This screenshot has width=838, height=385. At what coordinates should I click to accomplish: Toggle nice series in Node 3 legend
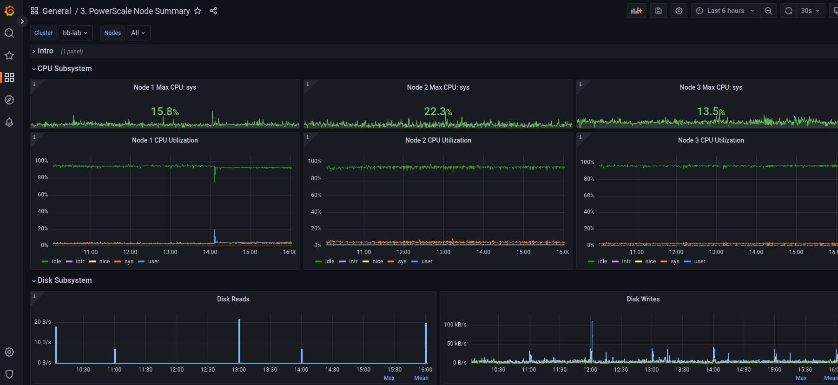651,261
